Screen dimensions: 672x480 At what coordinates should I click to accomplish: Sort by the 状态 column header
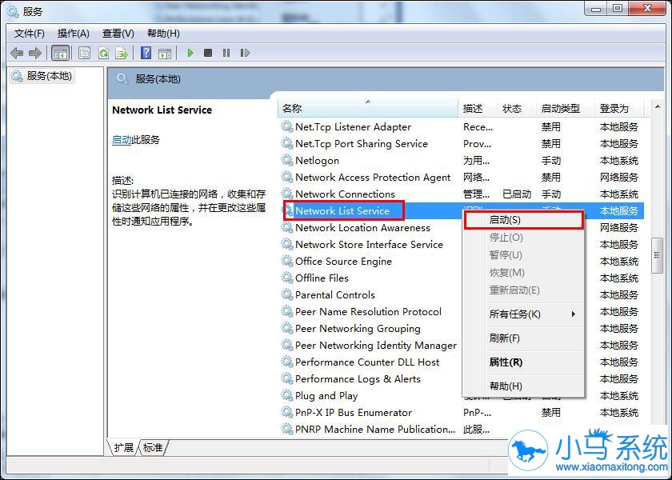pyautogui.click(x=517, y=109)
